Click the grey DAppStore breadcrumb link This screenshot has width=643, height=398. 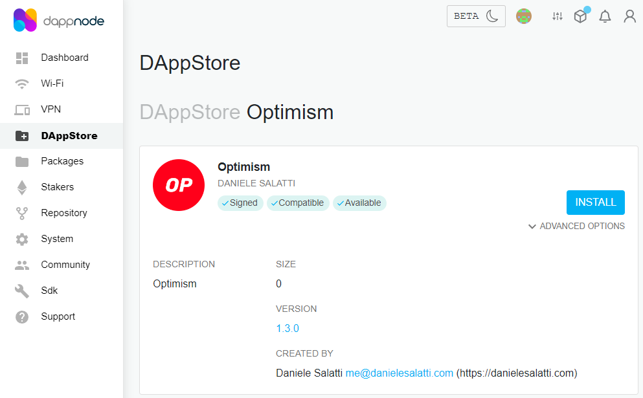(190, 113)
